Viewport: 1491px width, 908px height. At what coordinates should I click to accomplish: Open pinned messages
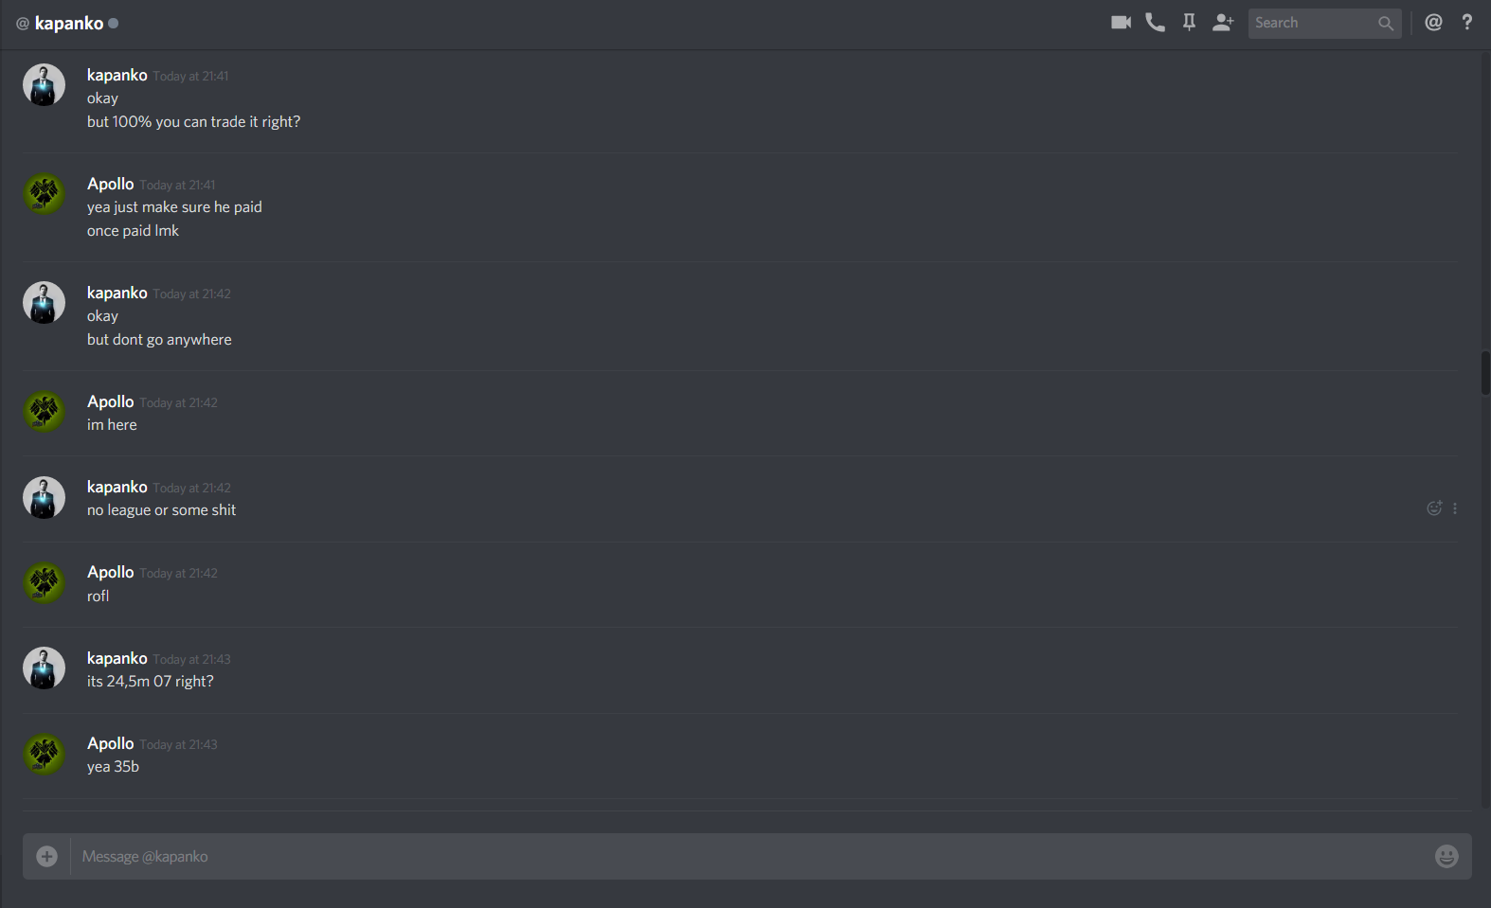1189,23
